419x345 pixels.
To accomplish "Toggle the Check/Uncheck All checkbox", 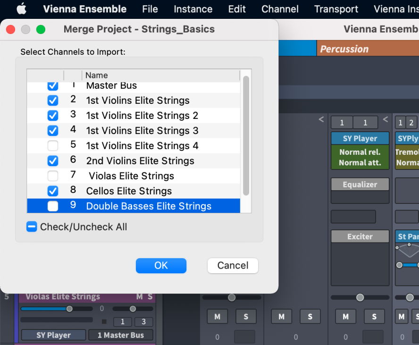I will 32,227.
